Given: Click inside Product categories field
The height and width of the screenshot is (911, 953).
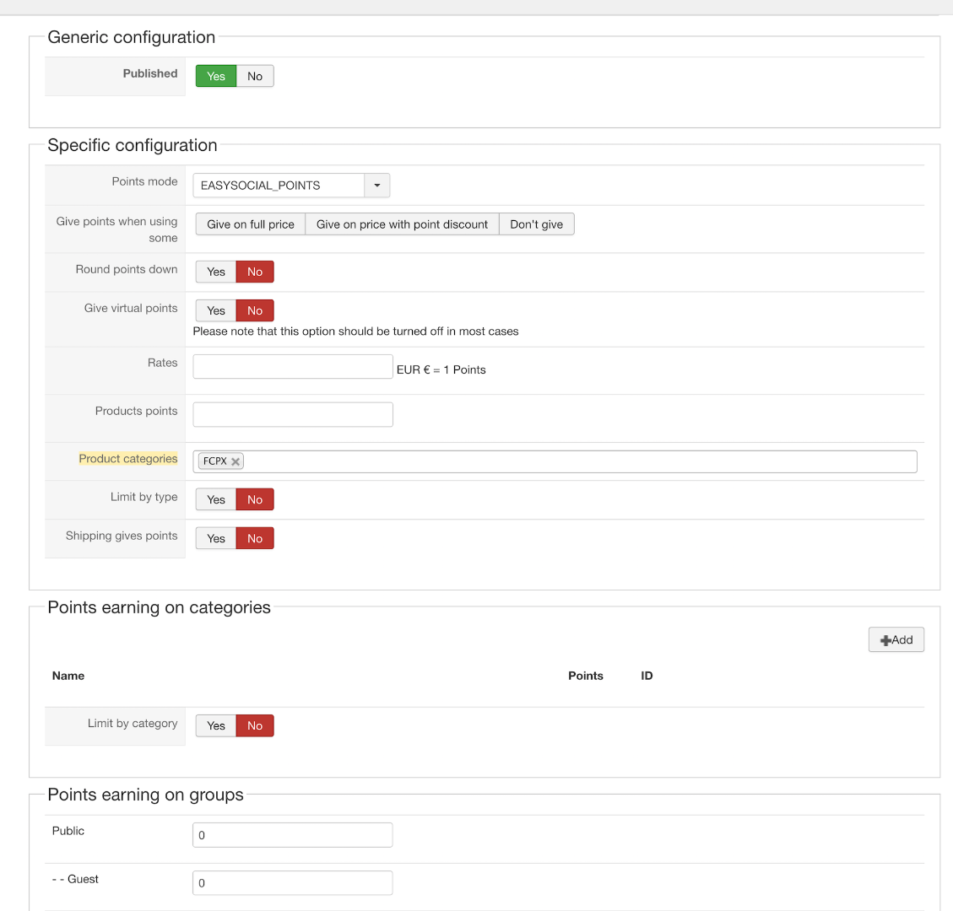Looking at the screenshot, I should [574, 461].
